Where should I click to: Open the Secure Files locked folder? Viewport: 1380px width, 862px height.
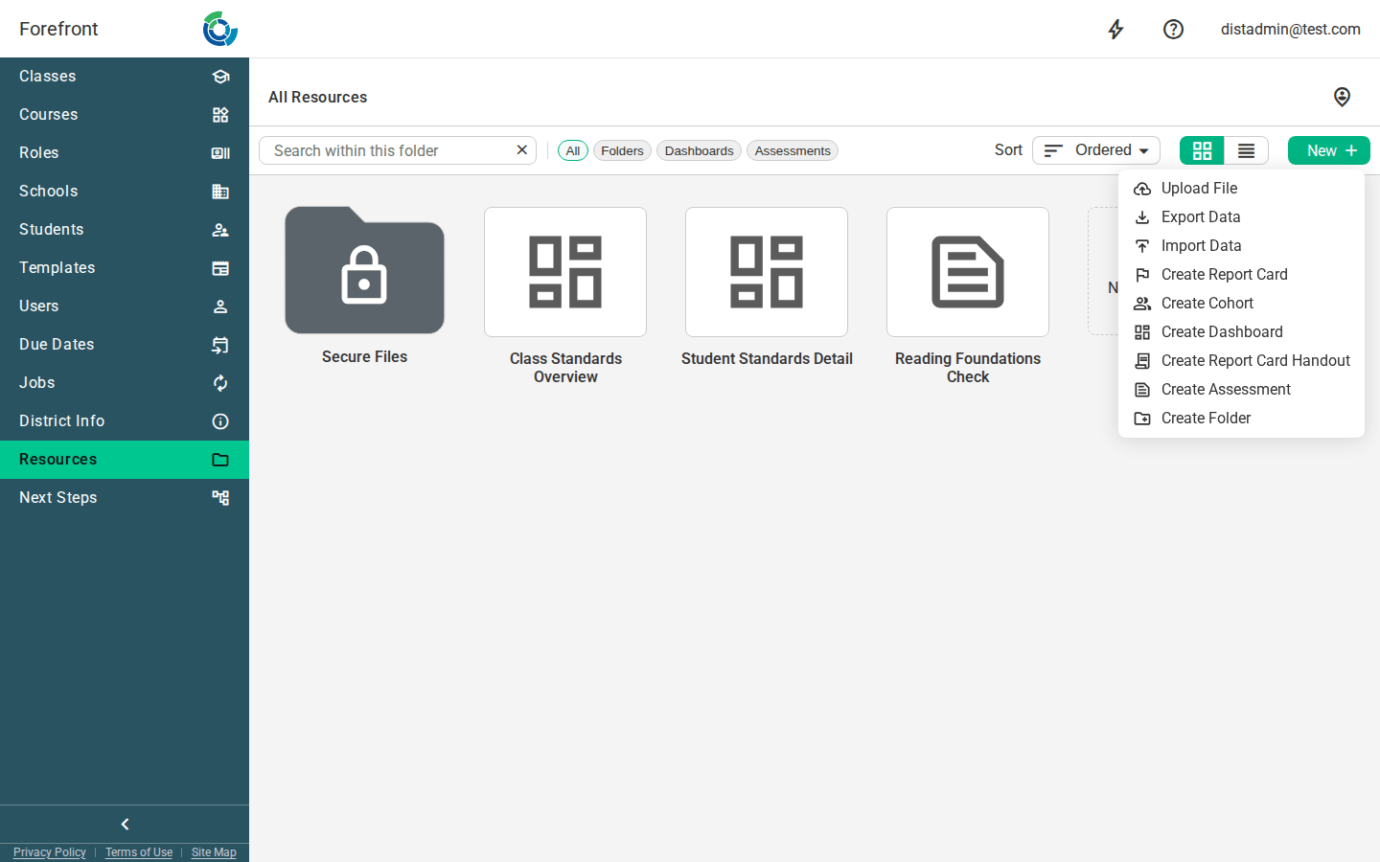[x=364, y=270]
